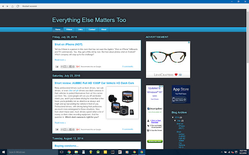Open the AUBBC Dash Cam review post title

[x=94, y=83]
